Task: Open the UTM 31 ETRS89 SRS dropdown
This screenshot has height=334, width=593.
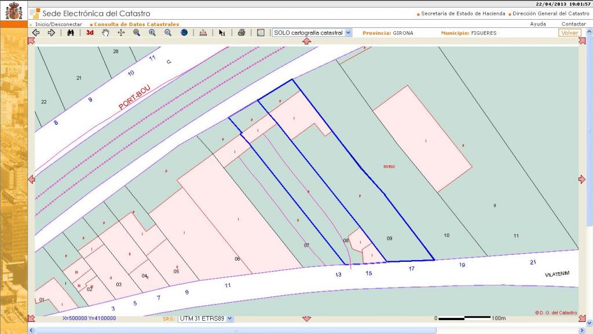Action: (206, 318)
